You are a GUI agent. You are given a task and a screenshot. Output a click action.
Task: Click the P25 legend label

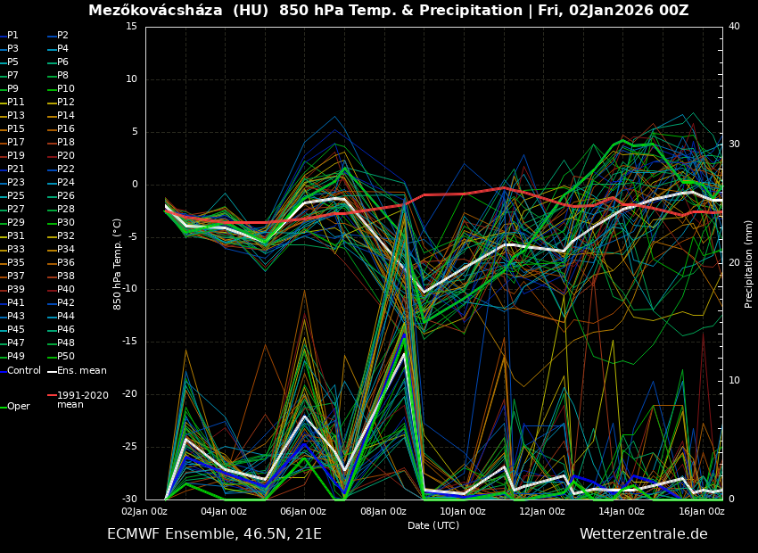tap(16, 196)
